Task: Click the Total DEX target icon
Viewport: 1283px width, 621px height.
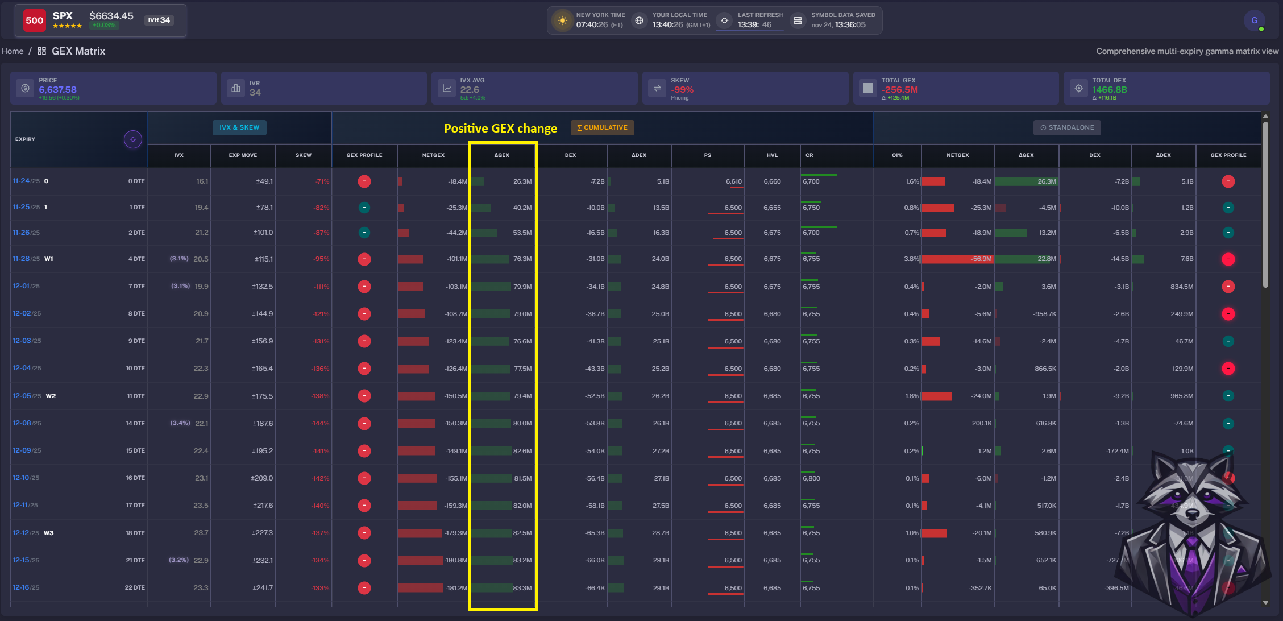Action: 1078,88
